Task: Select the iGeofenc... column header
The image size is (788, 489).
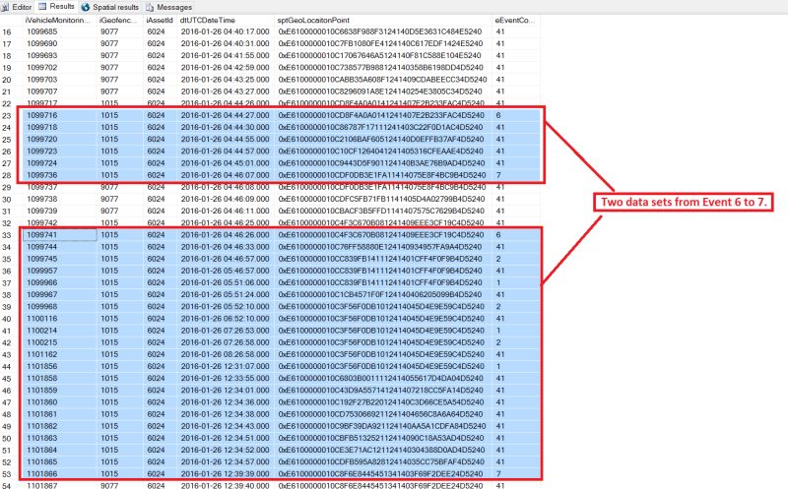Action: tap(119, 20)
